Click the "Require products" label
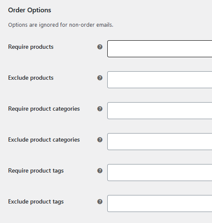212x223 pixels. click(31, 47)
